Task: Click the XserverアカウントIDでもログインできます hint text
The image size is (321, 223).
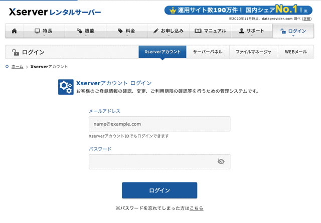Action: [129, 136]
